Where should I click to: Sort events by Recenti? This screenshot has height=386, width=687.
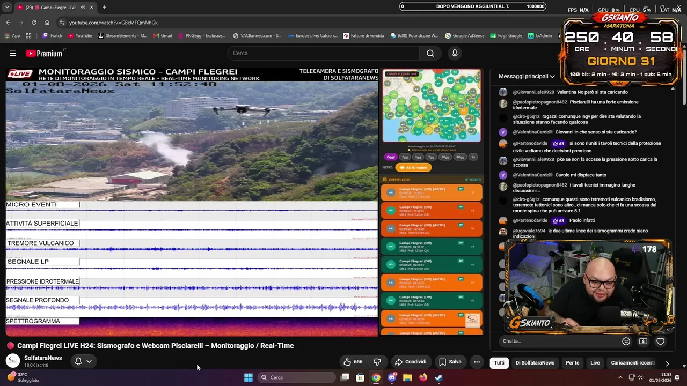pos(473,180)
